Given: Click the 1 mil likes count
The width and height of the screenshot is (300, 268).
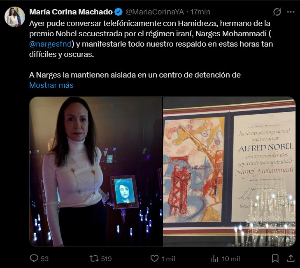Looking at the screenshot, I should [x=168, y=259].
